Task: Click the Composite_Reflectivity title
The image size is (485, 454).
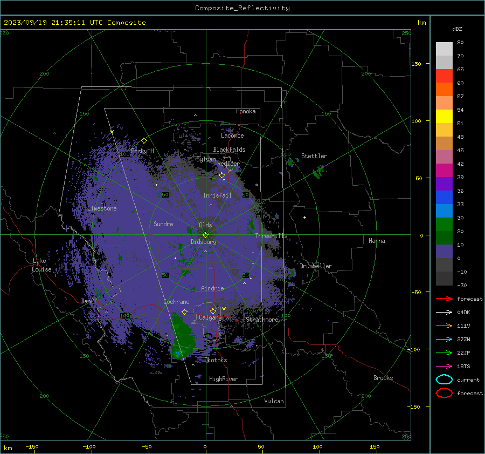Action: pyautogui.click(x=242, y=8)
